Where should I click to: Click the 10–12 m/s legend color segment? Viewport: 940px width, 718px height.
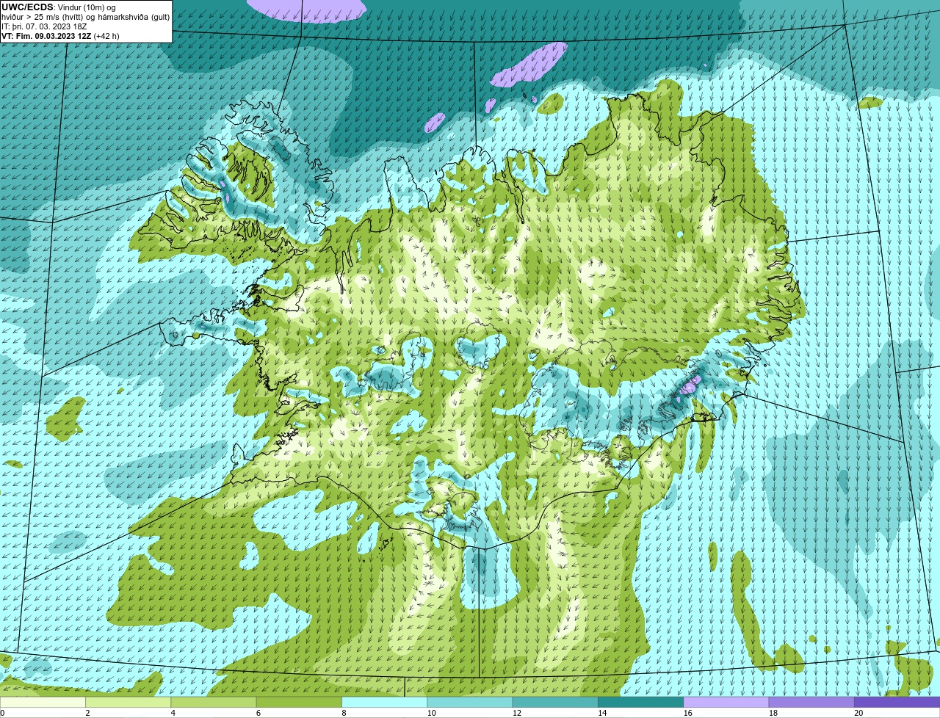pos(470,702)
